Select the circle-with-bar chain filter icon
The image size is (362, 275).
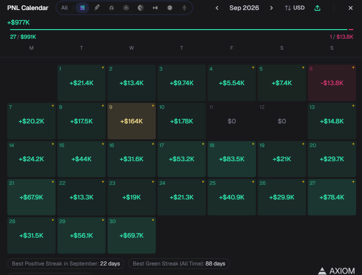(x=170, y=8)
